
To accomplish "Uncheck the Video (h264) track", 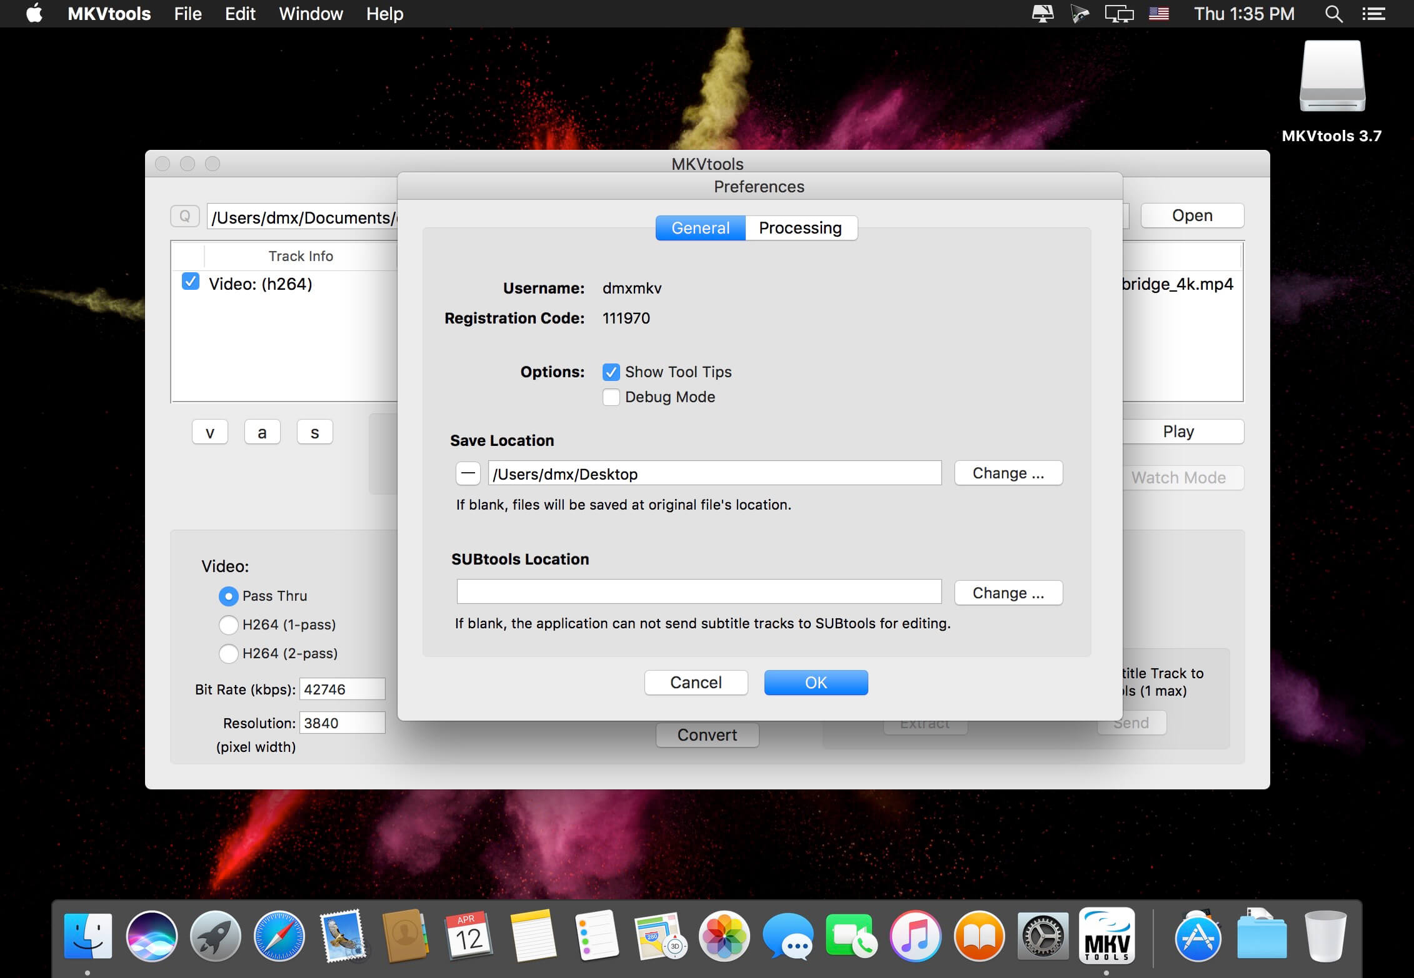I will [x=191, y=282].
